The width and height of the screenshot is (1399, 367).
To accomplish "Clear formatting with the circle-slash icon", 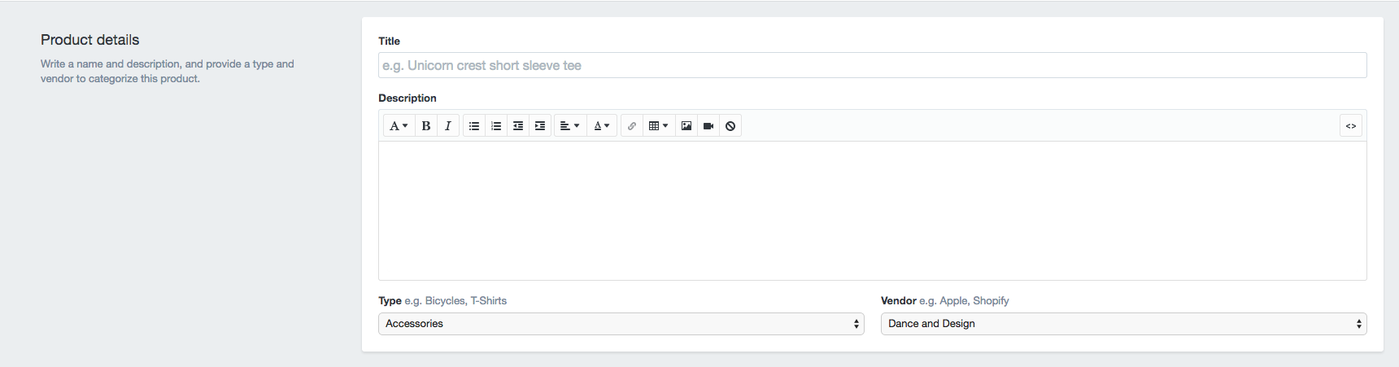I will [730, 126].
